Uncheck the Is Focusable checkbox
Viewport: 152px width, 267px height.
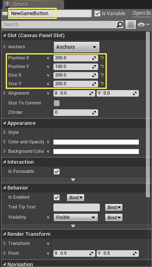coord(57,172)
